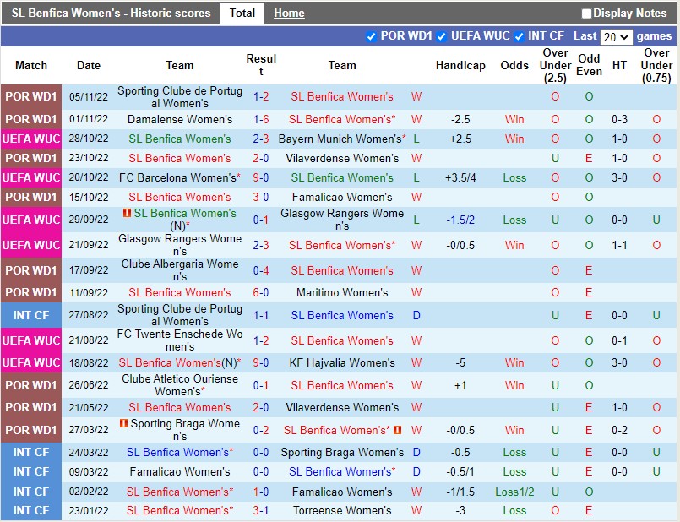The image size is (680, 522).
Task: Open Sporting Braga Women's on 24/03/22 row
Action: (x=342, y=452)
